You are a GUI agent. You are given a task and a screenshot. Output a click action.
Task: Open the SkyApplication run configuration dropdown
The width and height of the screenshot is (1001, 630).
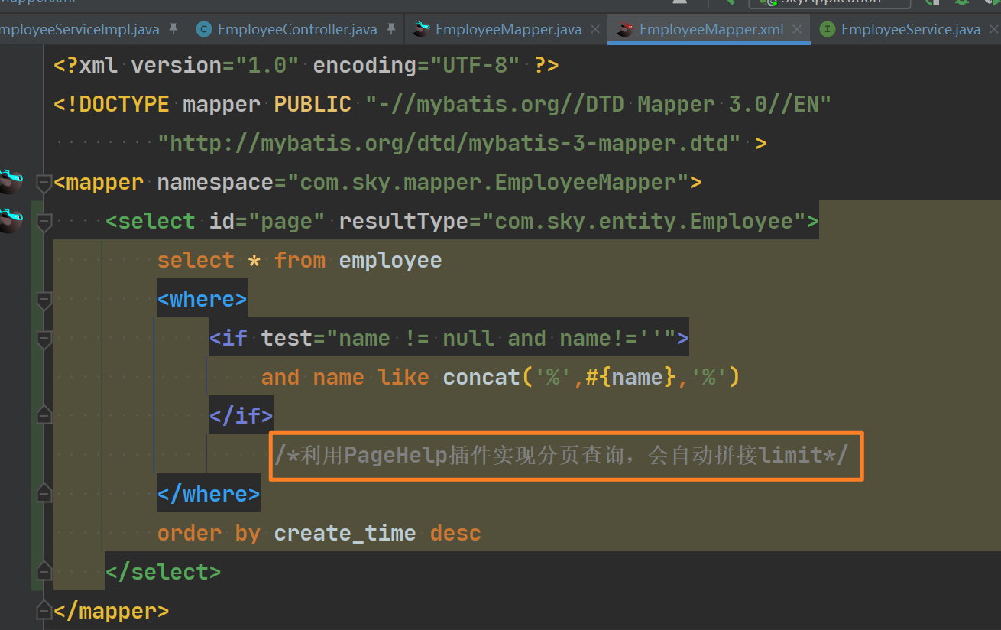point(829,2)
